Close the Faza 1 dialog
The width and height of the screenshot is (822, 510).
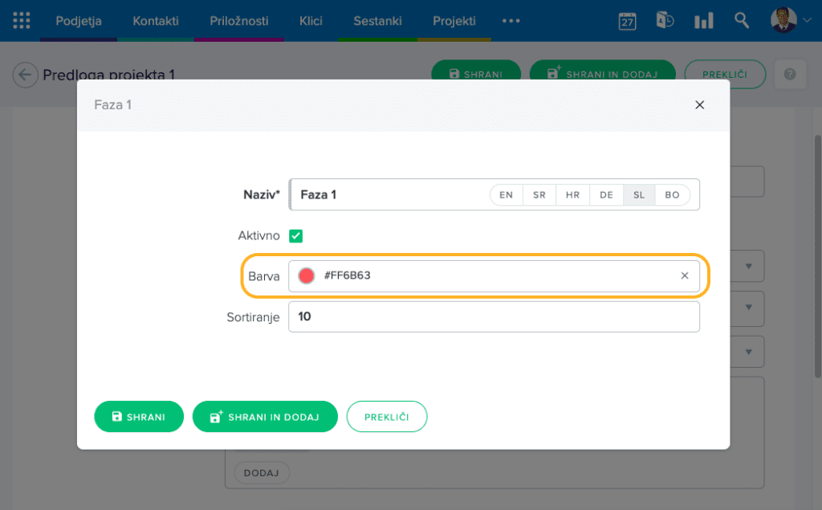click(699, 105)
